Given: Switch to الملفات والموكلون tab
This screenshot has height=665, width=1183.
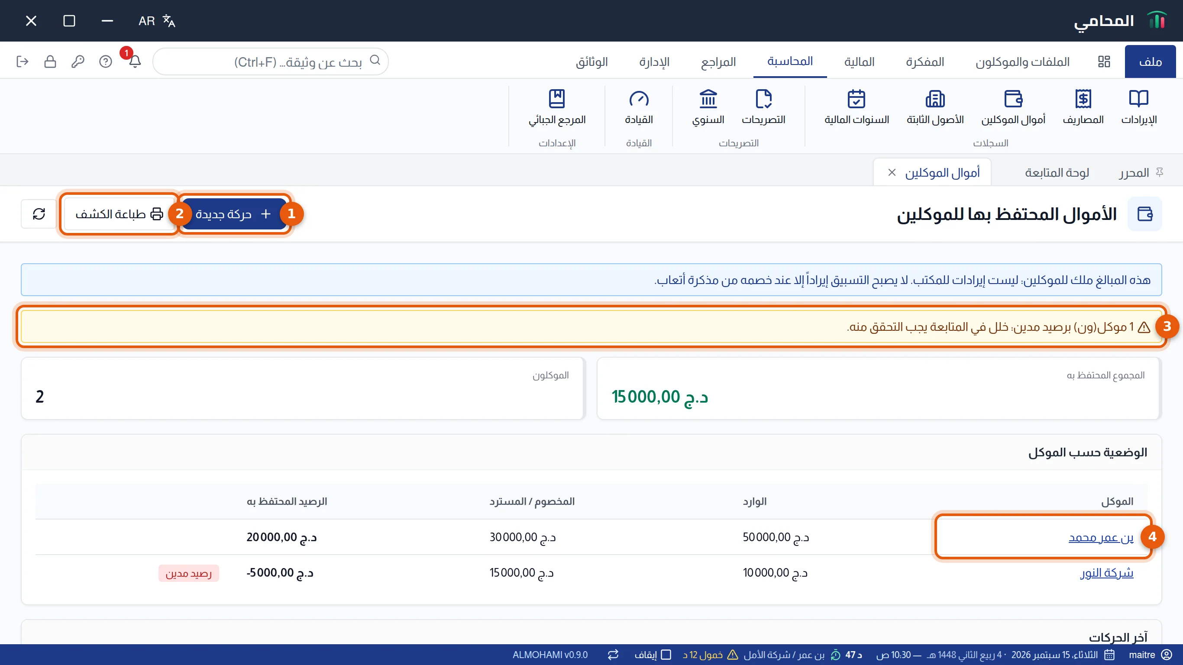Looking at the screenshot, I should click(x=1022, y=61).
